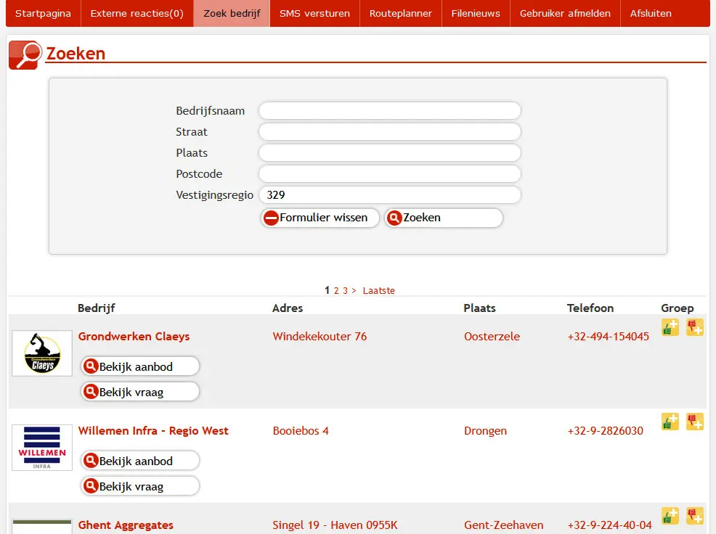Click red thumbs-down icon for Grondwerken Claeys

695,328
